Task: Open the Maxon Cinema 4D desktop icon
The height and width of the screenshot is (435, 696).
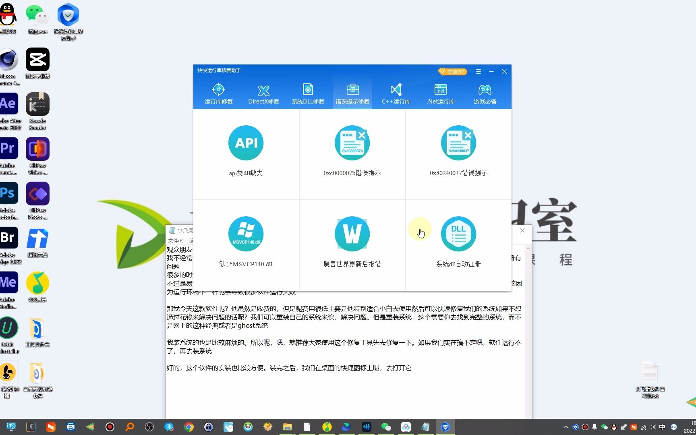Action: coord(8,67)
